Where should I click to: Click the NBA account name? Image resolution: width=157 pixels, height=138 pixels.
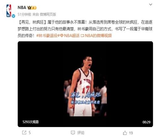[x=22, y=8]
